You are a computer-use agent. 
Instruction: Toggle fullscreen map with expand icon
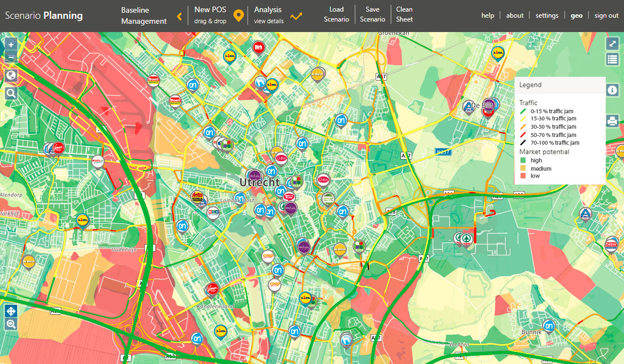(612, 43)
